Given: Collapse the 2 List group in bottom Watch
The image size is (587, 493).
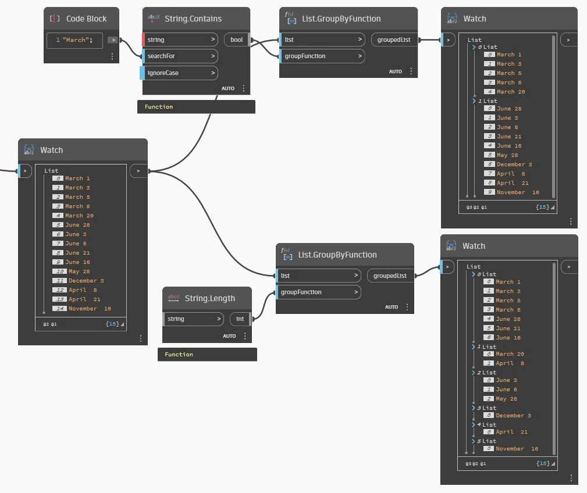Looking at the screenshot, I should click(473, 373).
